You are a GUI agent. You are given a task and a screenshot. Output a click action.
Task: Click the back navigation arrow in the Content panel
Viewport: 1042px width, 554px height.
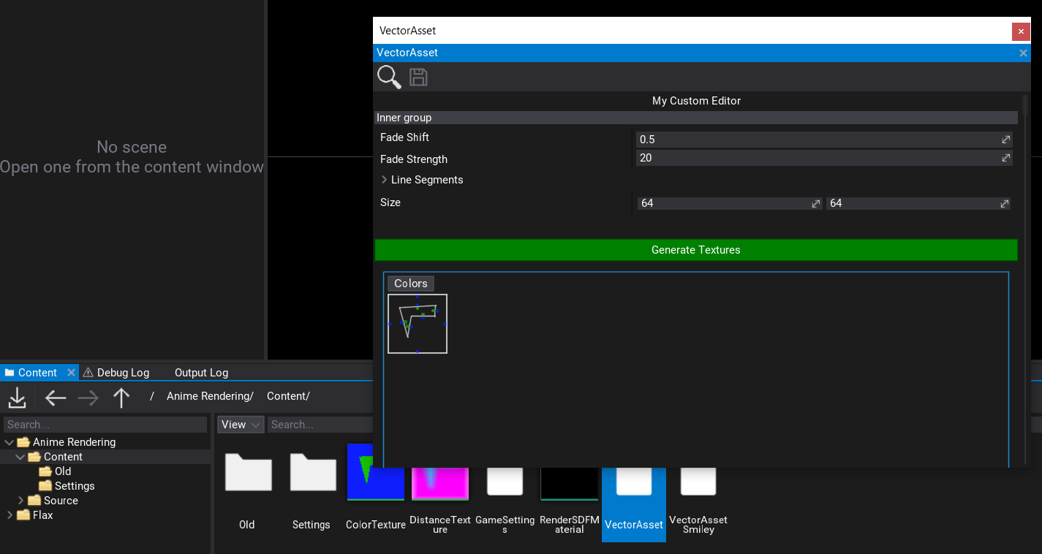coord(55,398)
